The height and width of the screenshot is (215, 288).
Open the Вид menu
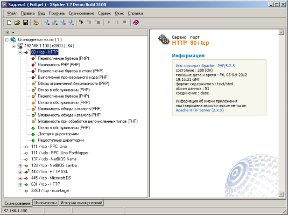tap(42, 14)
